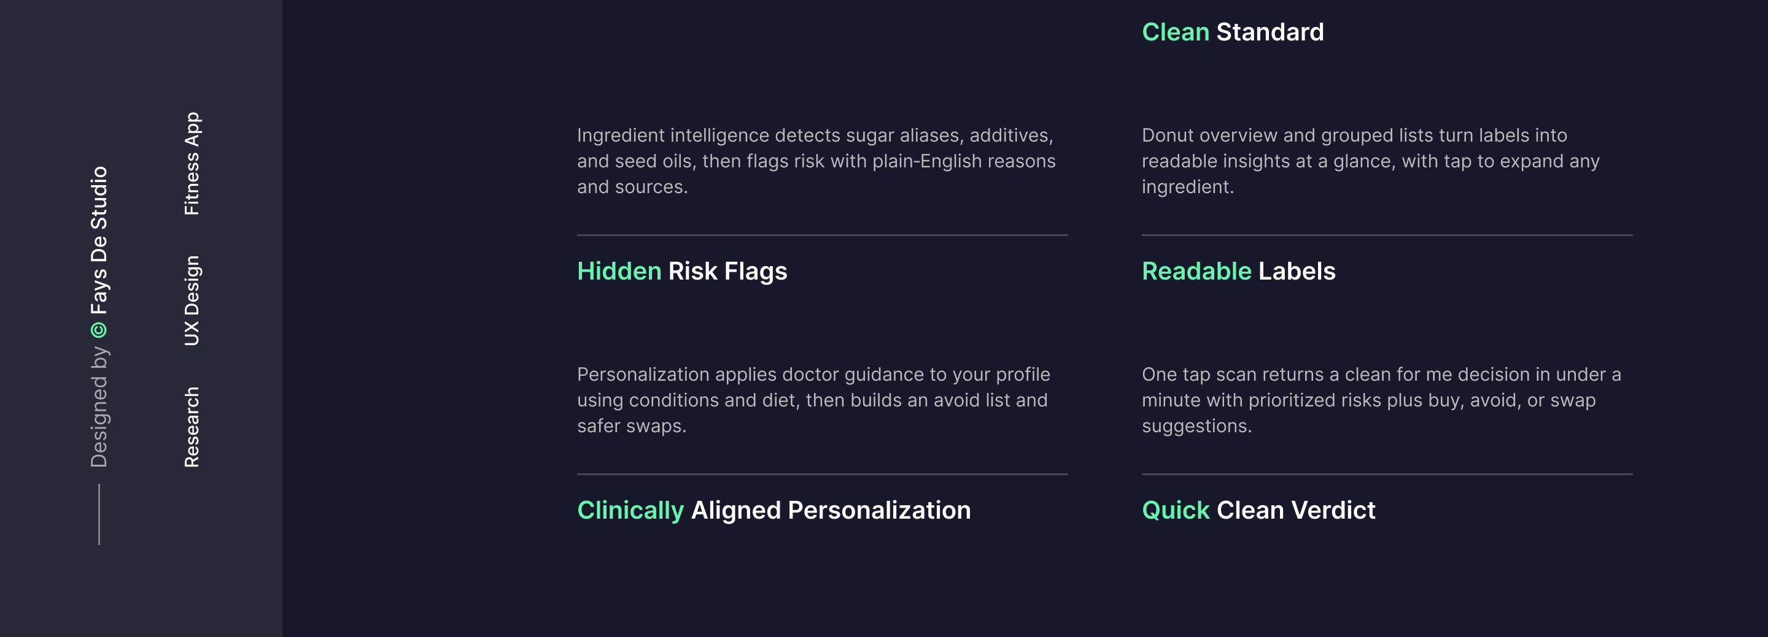Click the Readable Labels heading
Viewport: 1768px width, 637px height.
pyautogui.click(x=1238, y=272)
